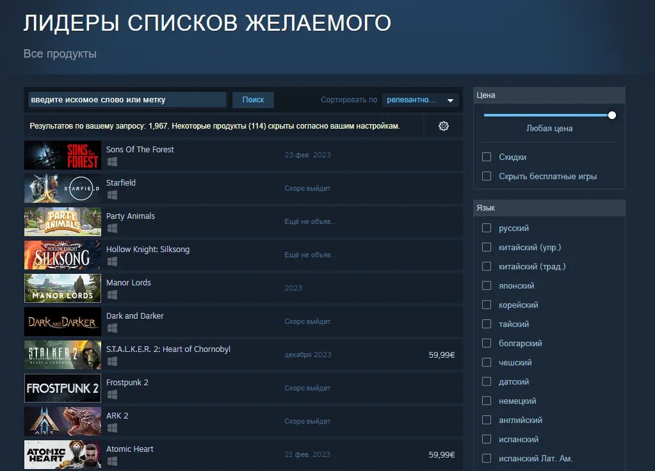The height and width of the screenshot is (471, 655).
Task: Tick the чешский language checkbox
Action: point(487,362)
